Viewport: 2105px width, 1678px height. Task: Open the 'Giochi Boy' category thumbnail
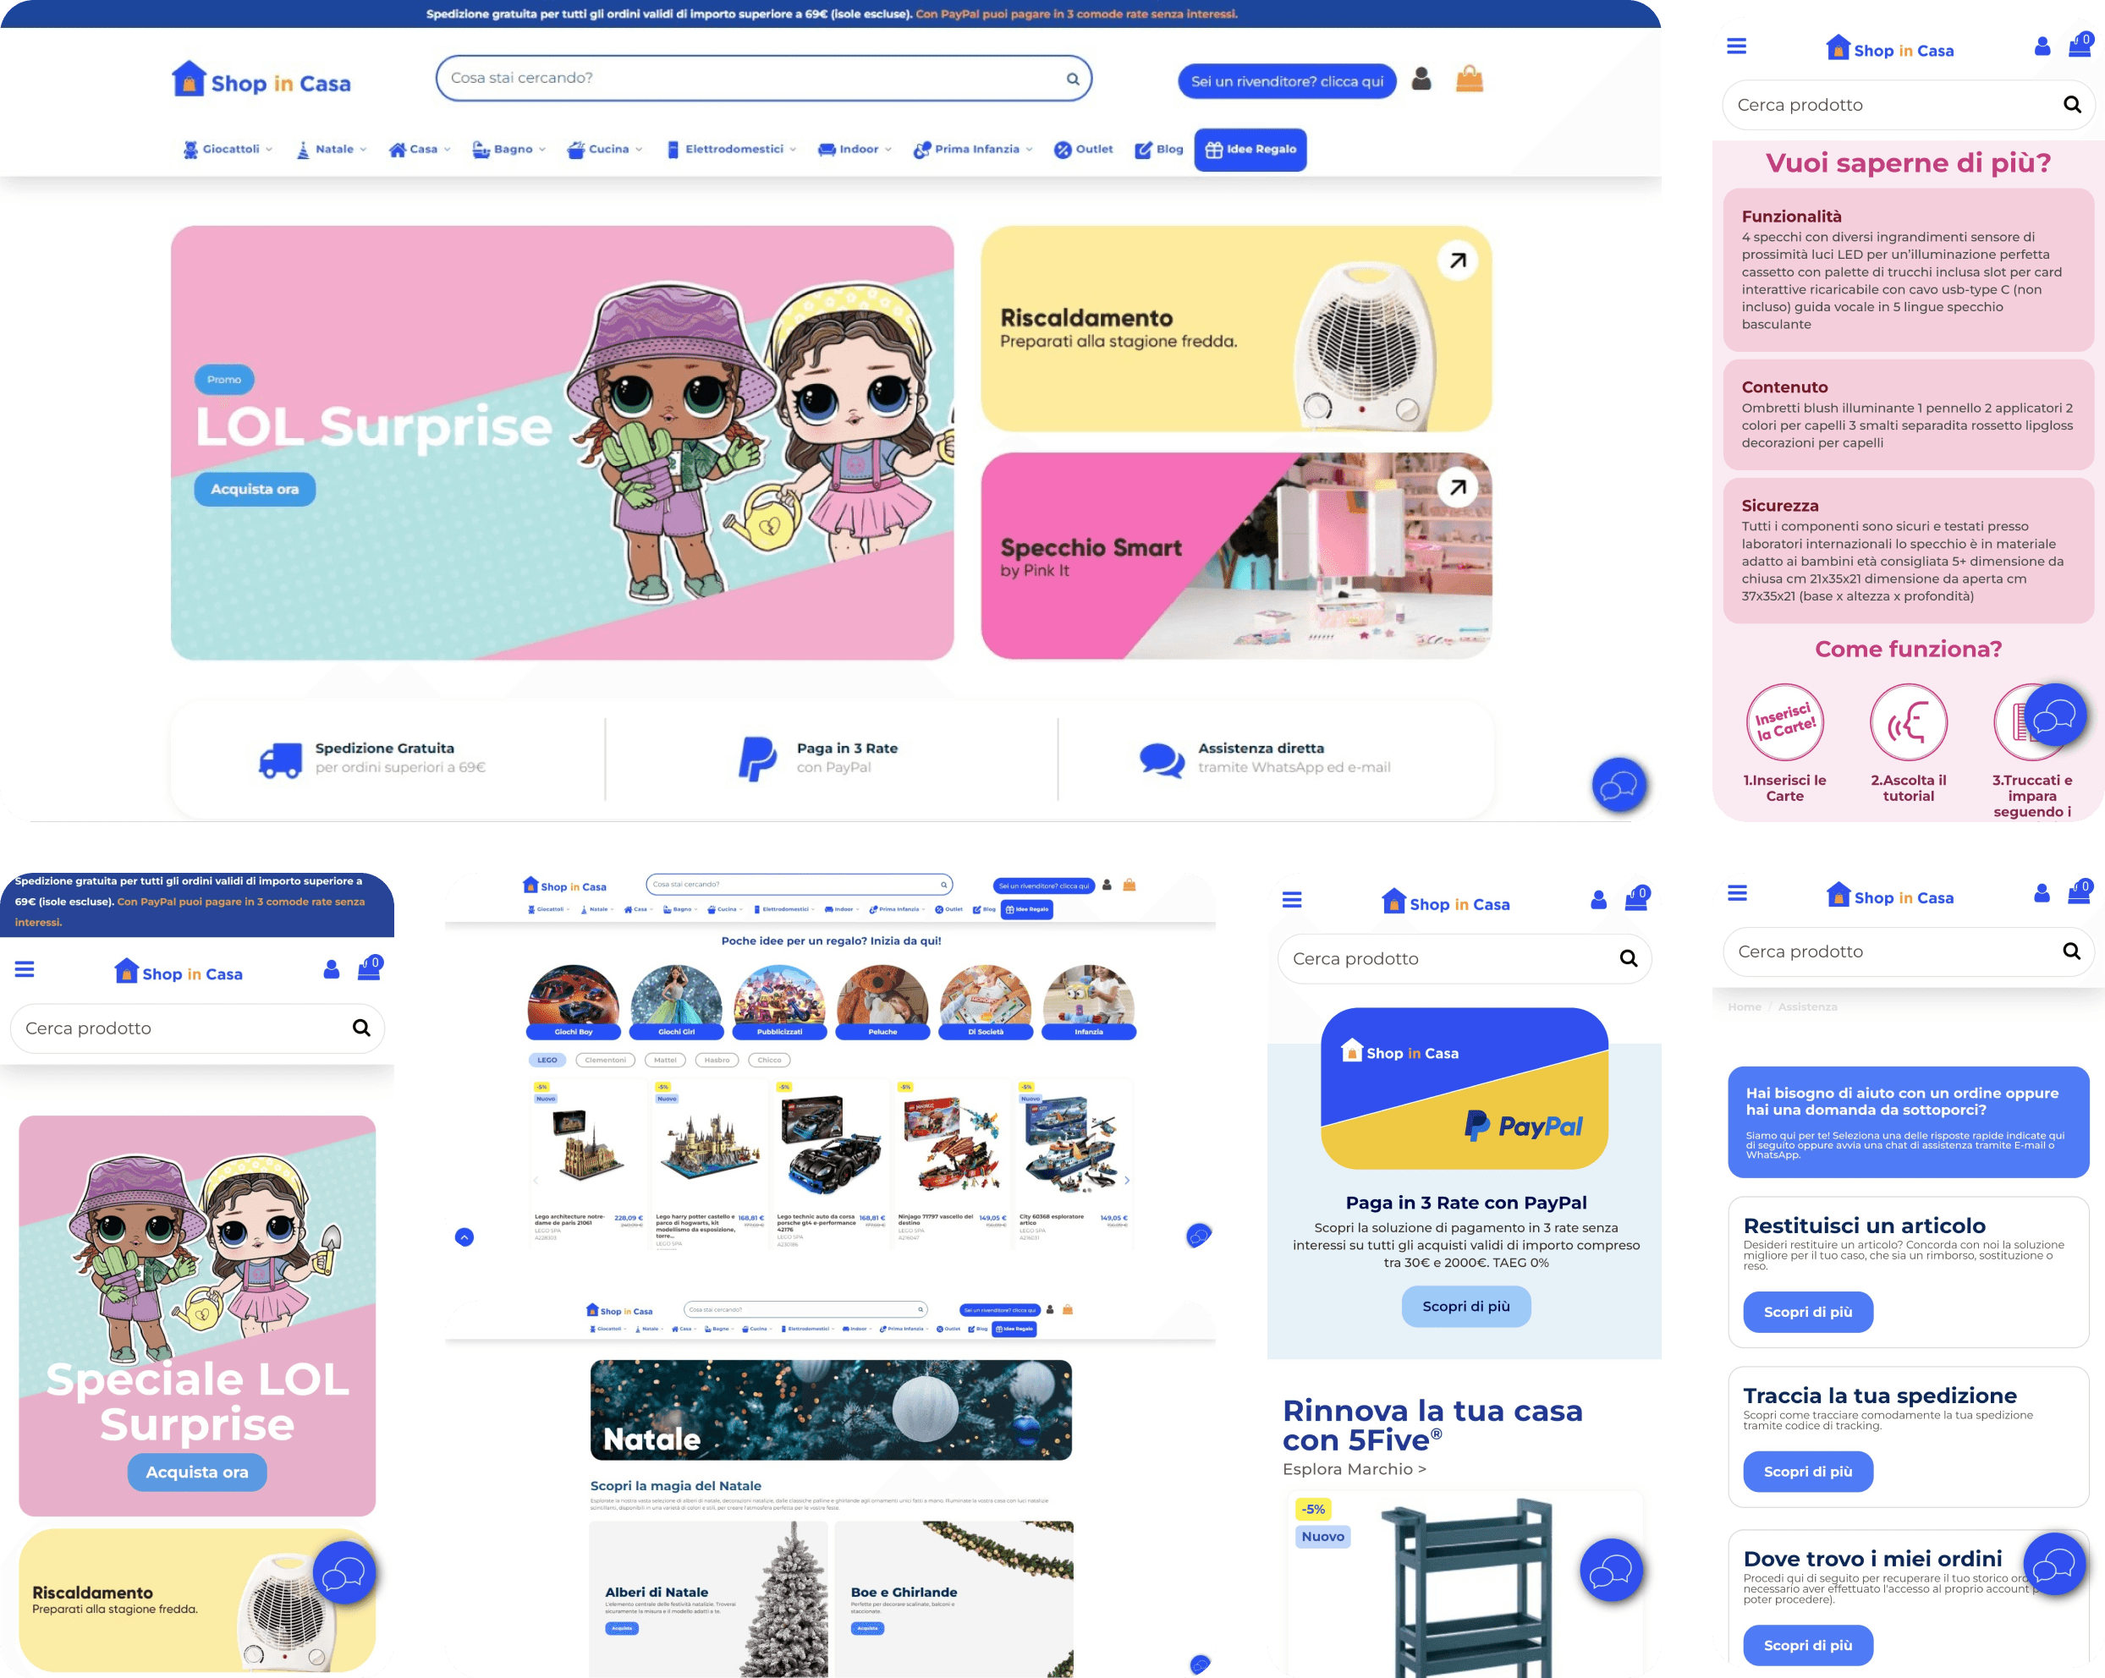tap(573, 1001)
